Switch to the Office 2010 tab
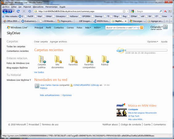The width and height of the screenshot is (174, 139). click(x=11, y=21)
